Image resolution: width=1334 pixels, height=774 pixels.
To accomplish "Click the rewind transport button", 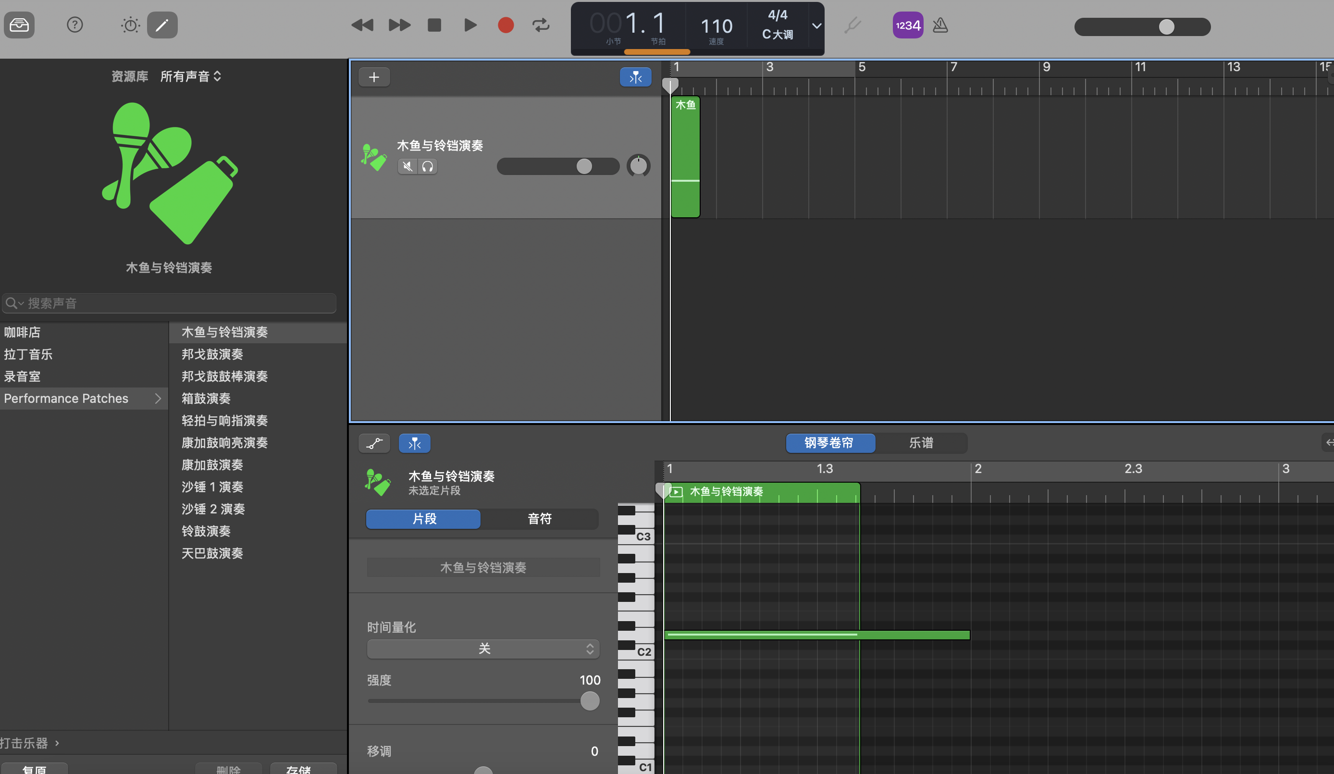I will coord(363,25).
